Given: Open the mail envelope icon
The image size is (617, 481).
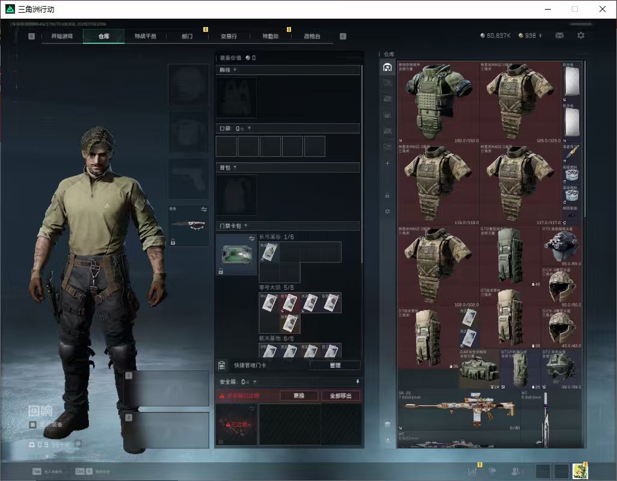Looking at the screenshot, I should pos(559,35).
